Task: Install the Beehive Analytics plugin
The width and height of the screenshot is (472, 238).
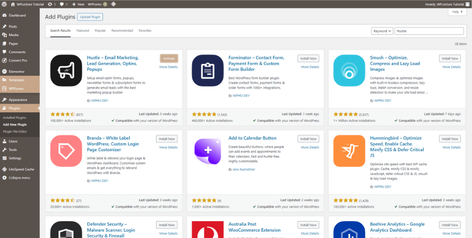Action: (450, 225)
